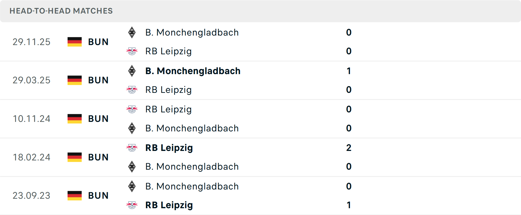Click the score 2 in the 18.02.24 match
The width and height of the screenshot is (521, 215).
pyautogui.click(x=349, y=148)
